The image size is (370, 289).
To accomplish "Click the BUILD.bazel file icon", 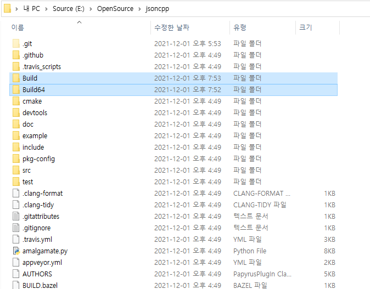I will coord(16,285).
